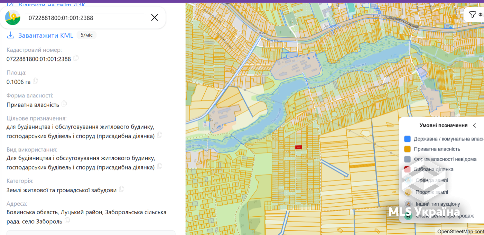Copy the cadastral number 0722881800:01:001:2388
The width and height of the screenshot is (484, 235).
coord(76,58)
